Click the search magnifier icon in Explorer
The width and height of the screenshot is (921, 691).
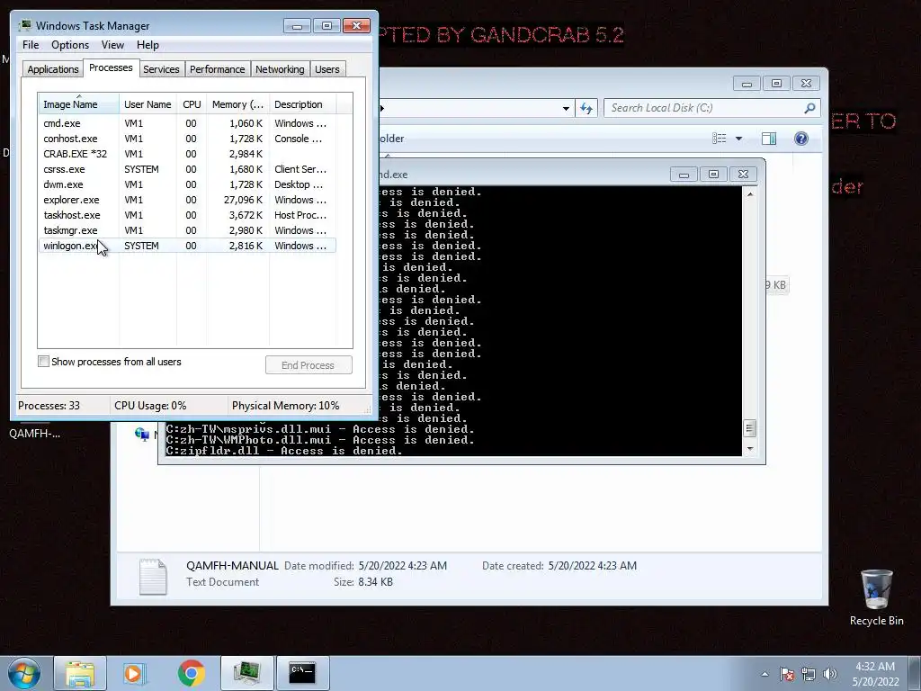click(x=810, y=108)
